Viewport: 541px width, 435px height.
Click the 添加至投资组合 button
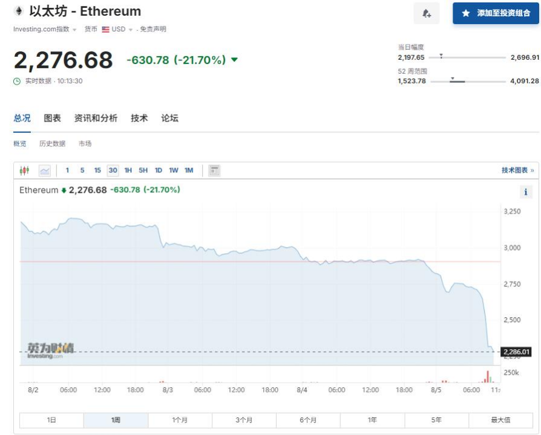click(496, 13)
